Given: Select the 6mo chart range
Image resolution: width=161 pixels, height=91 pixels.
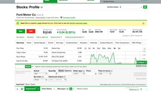Looking at the screenshot, I should tap(109, 48).
